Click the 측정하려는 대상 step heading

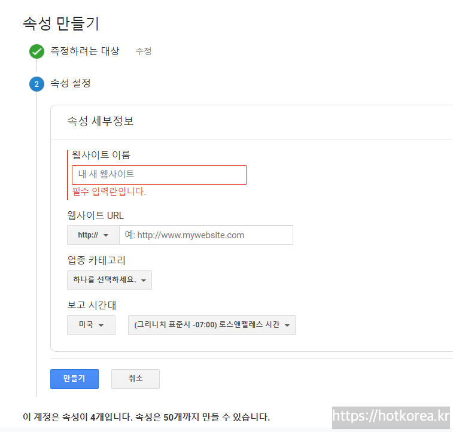pos(85,51)
